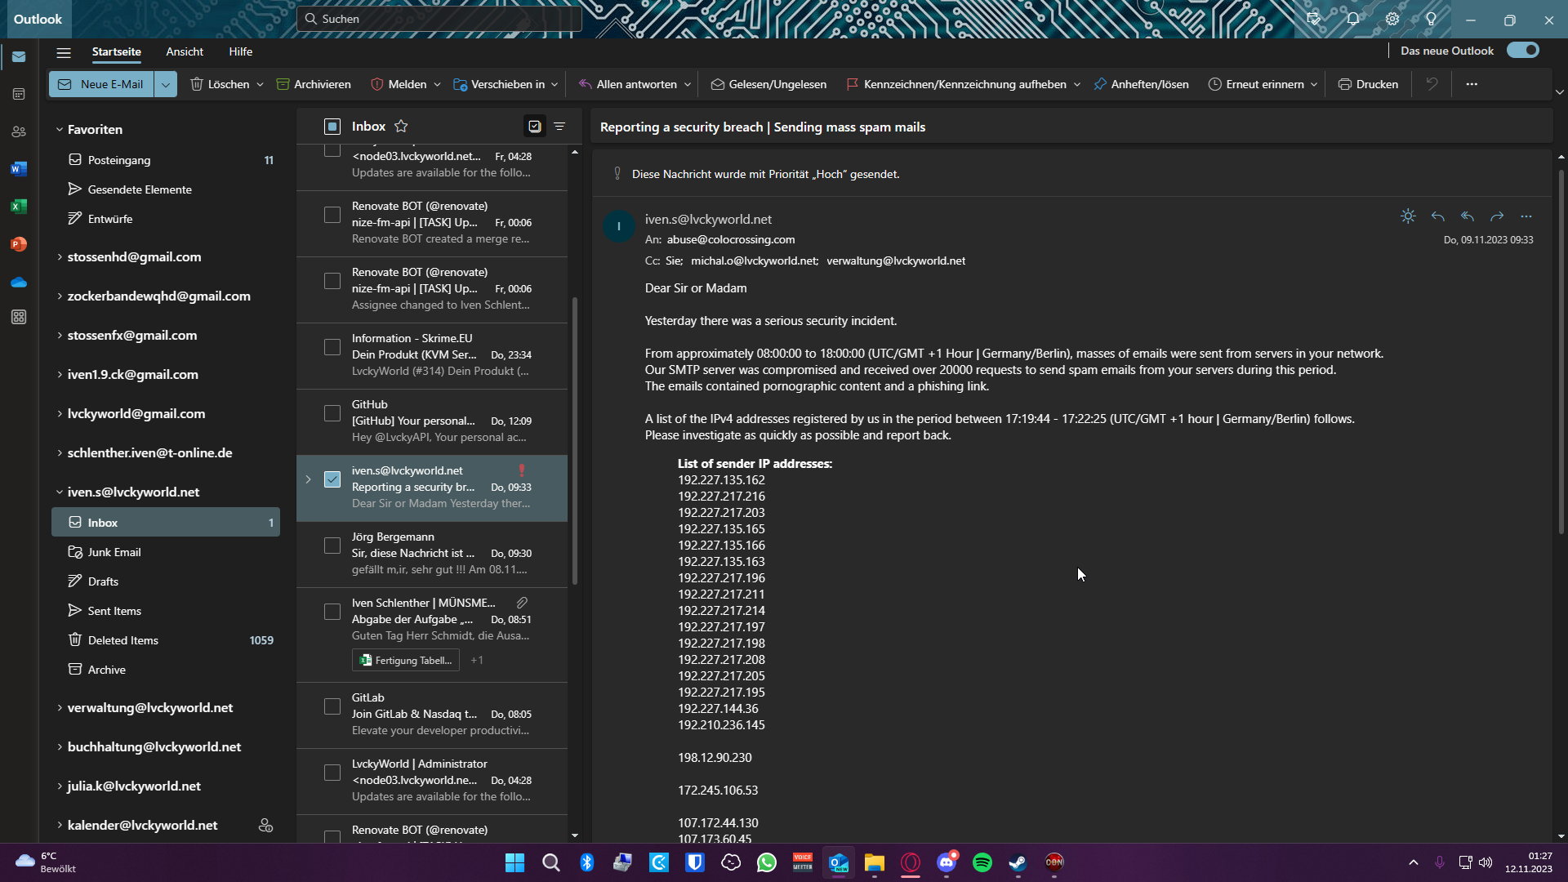Click Spotify icon in Windows taskbar
This screenshot has width=1568, height=882.
[982, 862]
